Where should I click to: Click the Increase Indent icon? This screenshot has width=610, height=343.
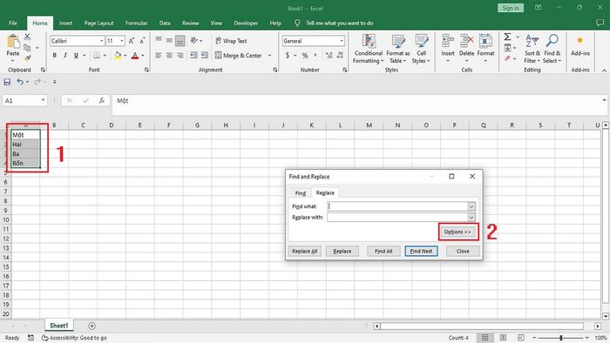coord(204,56)
